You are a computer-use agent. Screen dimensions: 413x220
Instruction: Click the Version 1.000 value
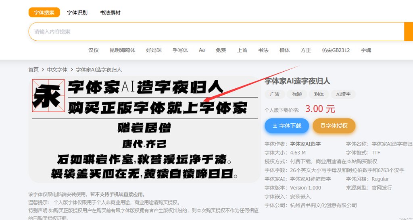tap(306, 188)
